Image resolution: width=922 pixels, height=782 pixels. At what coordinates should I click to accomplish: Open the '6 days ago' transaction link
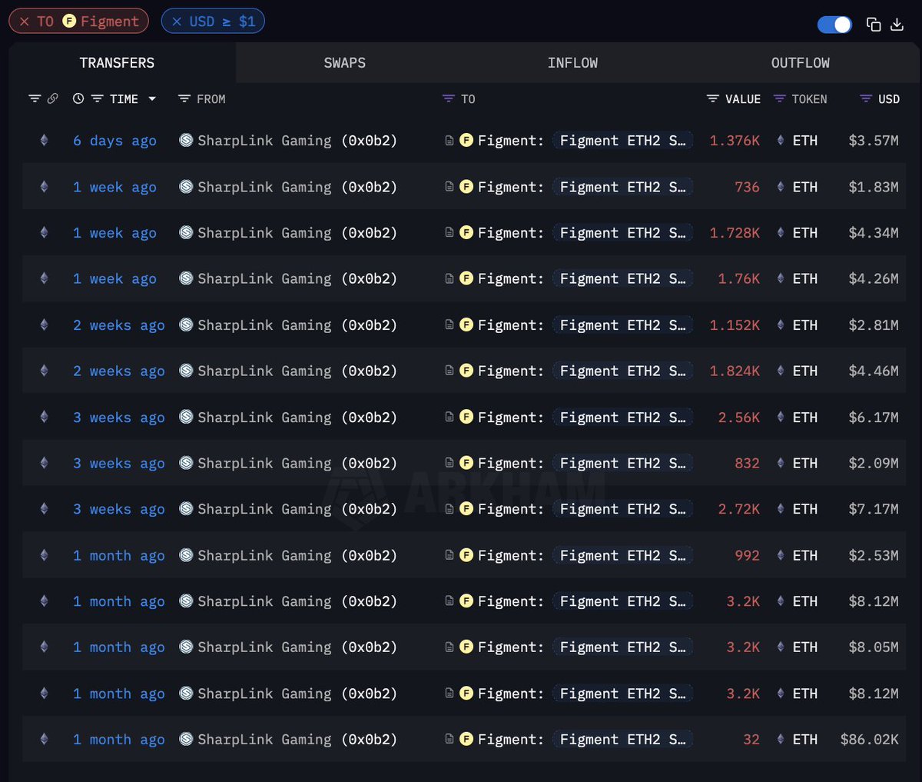tap(114, 141)
